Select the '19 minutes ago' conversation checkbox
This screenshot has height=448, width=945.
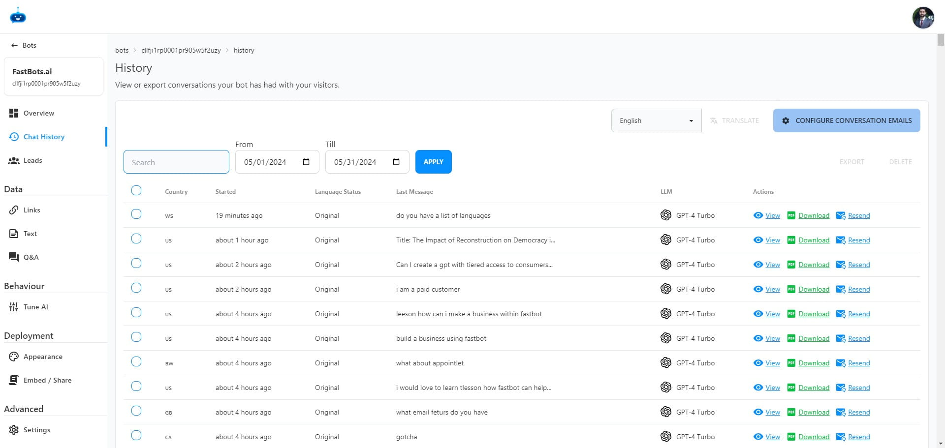coord(136,214)
